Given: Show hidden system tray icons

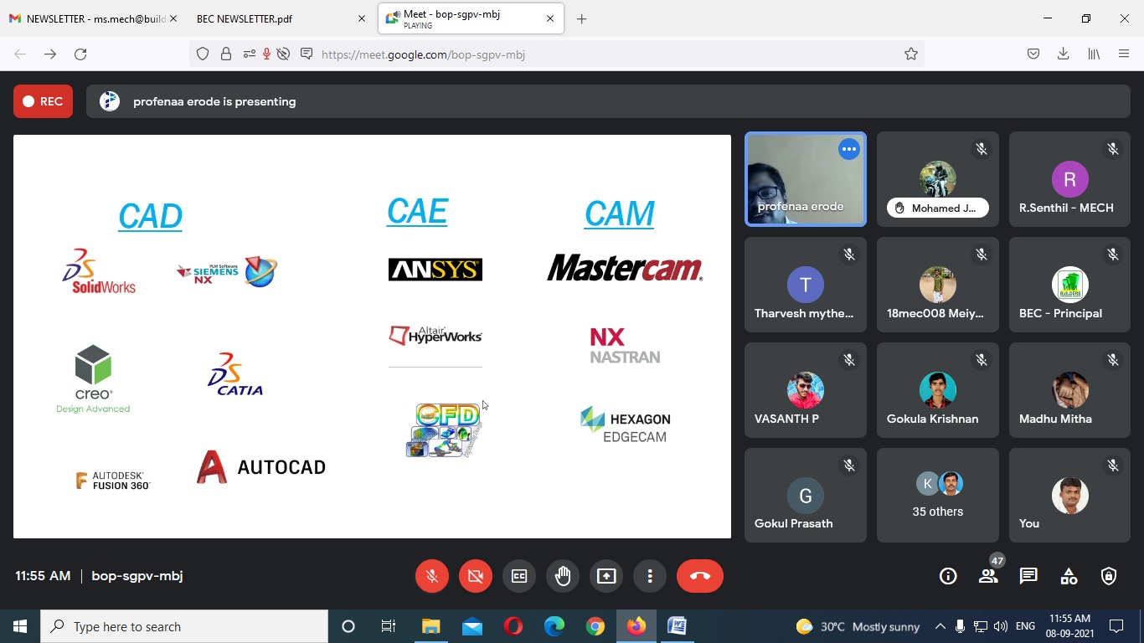Looking at the screenshot, I should pyautogui.click(x=940, y=626).
